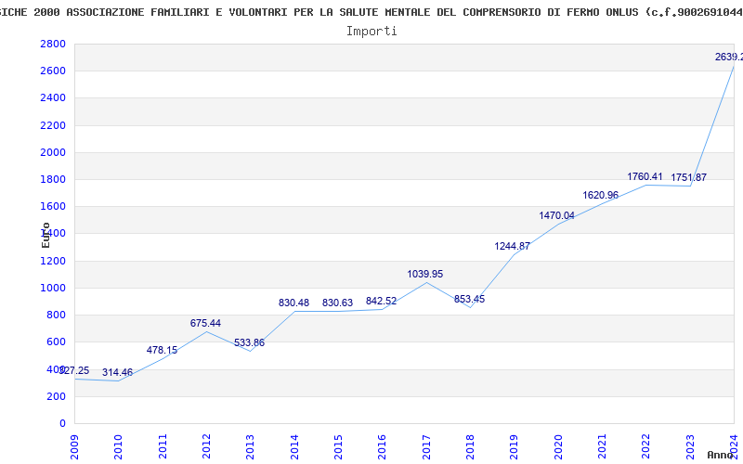Click the x-axis year label 2011
Viewport: 743px width, 464px height.
(163, 446)
